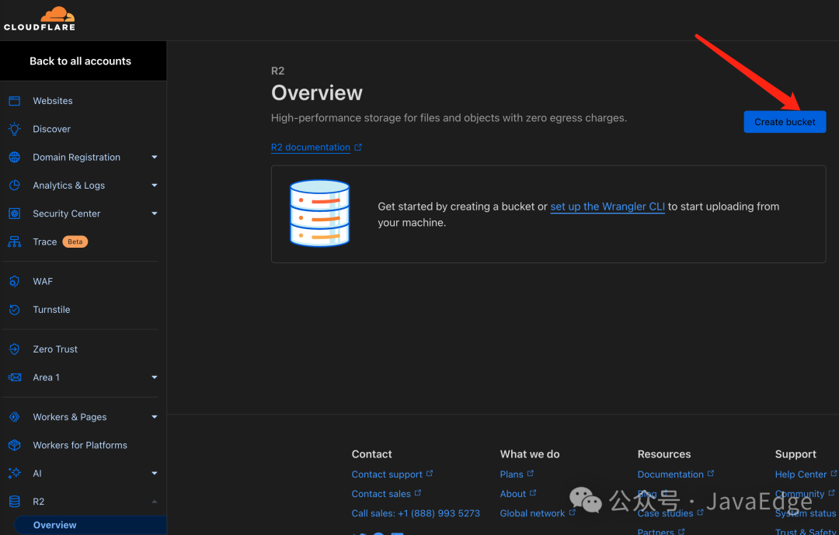The image size is (839, 535).
Task: Click the external-link icon beside R2 documentation
Action: click(358, 147)
